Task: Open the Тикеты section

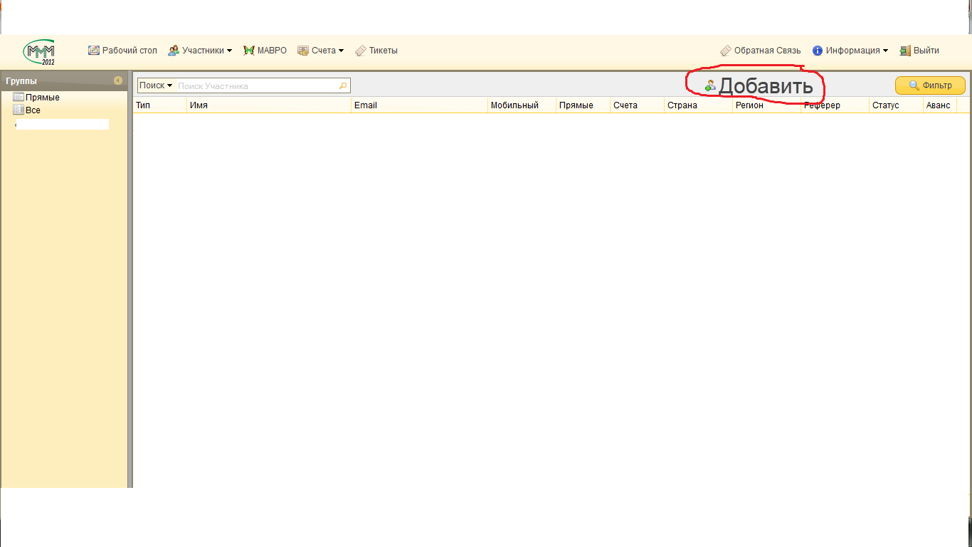Action: point(376,51)
